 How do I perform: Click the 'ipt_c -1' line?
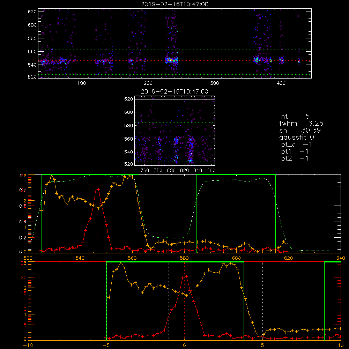tap(296, 144)
